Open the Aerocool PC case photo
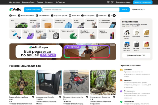This screenshot has width=158, height=105. tap(49, 83)
